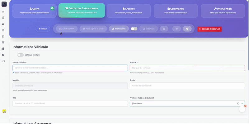Click the home icon in the sidebar
Screen dimensions: 249x124
[3, 11]
